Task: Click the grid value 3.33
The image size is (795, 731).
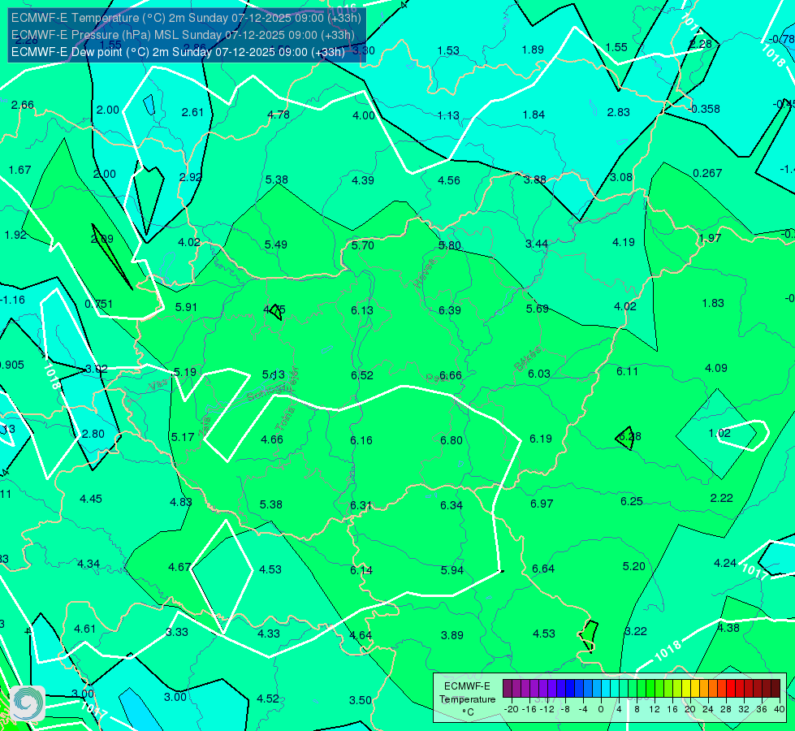Action: point(177,633)
